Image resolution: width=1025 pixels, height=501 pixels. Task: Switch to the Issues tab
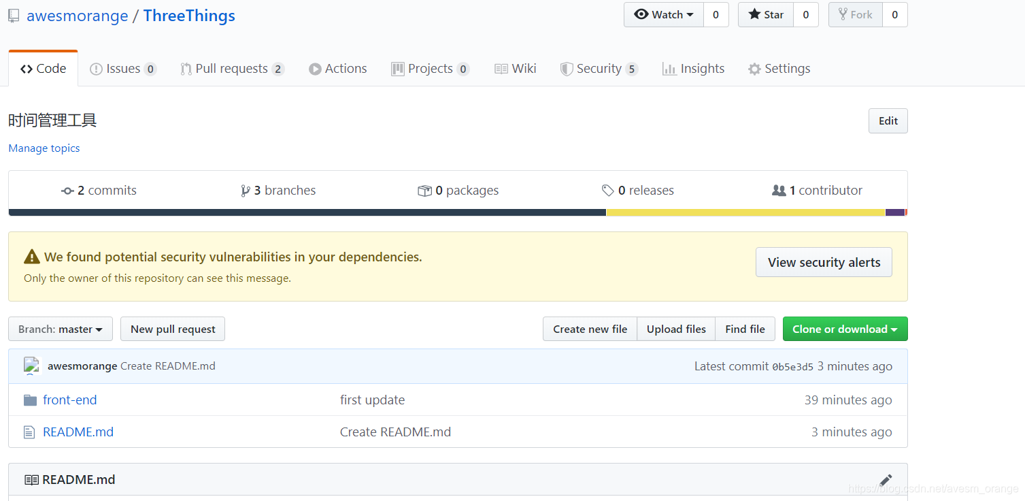coord(123,69)
